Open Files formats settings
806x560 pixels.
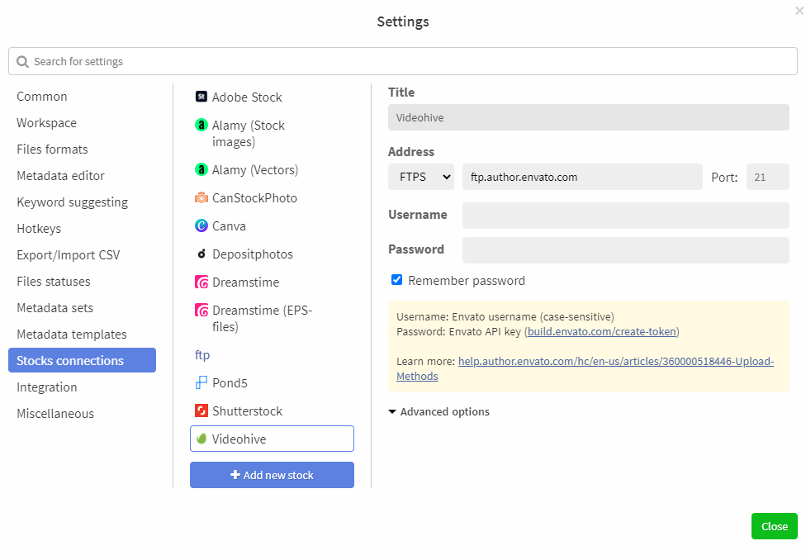coord(52,149)
